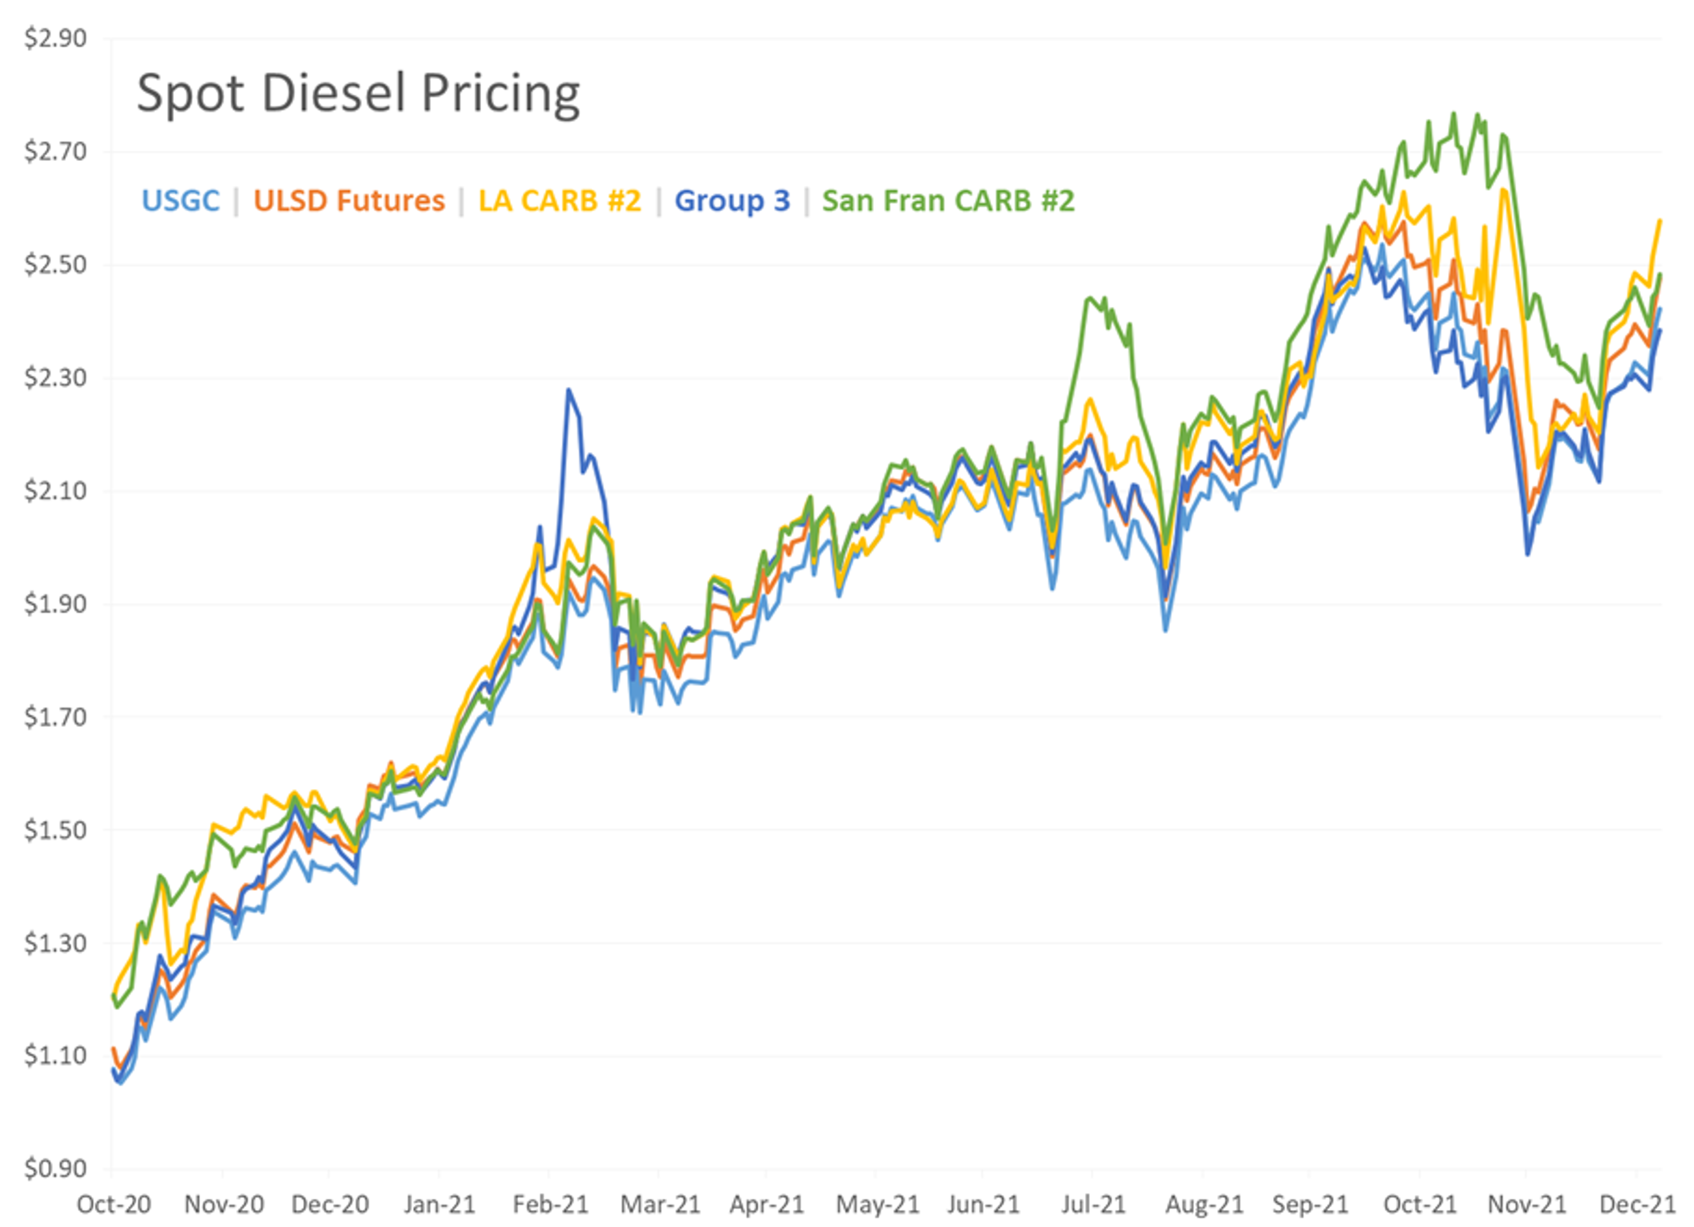Click the $0.90 y-axis label
This screenshot has width=1694, height=1227.
tap(55, 1168)
